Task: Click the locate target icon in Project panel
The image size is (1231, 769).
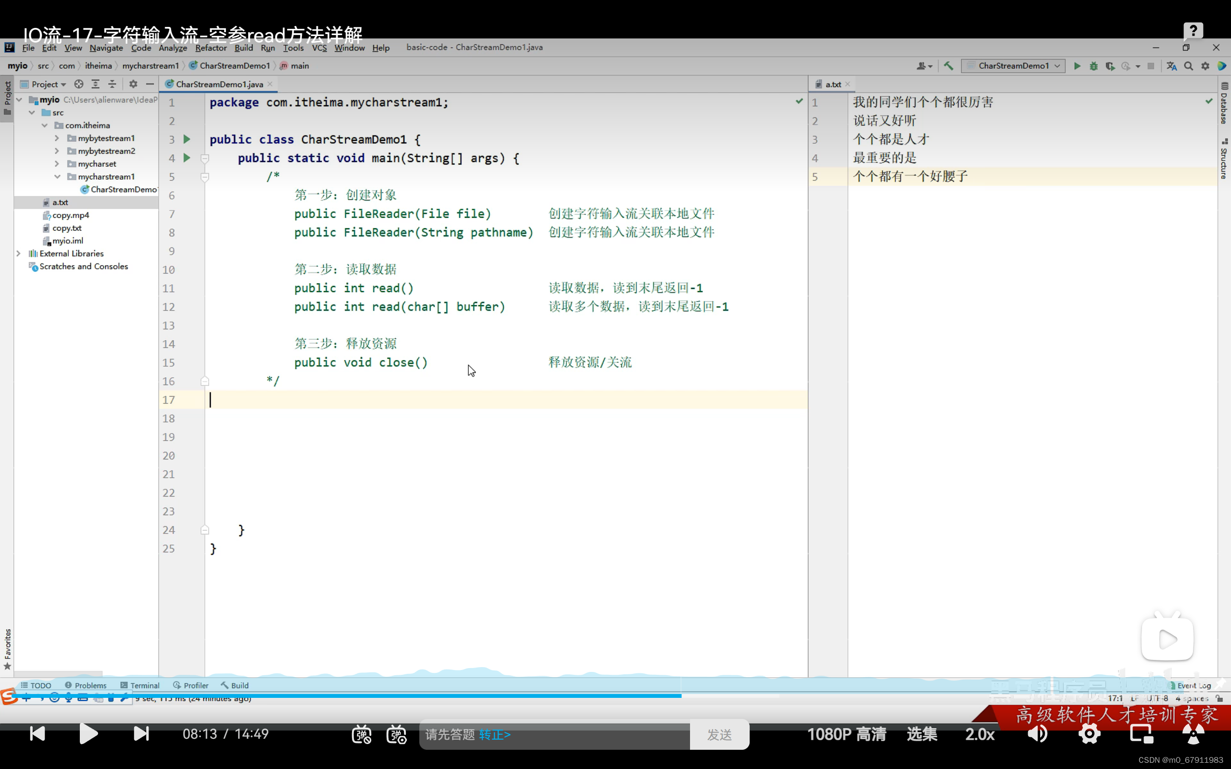Action: point(78,84)
